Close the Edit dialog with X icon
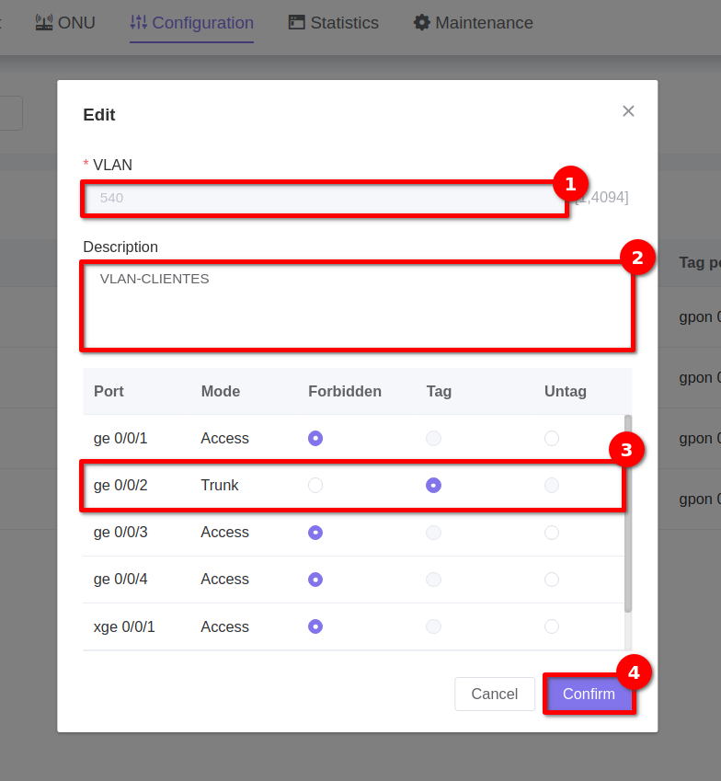This screenshot has height=781, width=721. (x=628, y=111)
